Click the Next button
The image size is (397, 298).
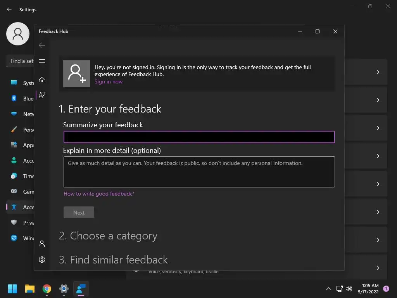click(x=79, y=212)
